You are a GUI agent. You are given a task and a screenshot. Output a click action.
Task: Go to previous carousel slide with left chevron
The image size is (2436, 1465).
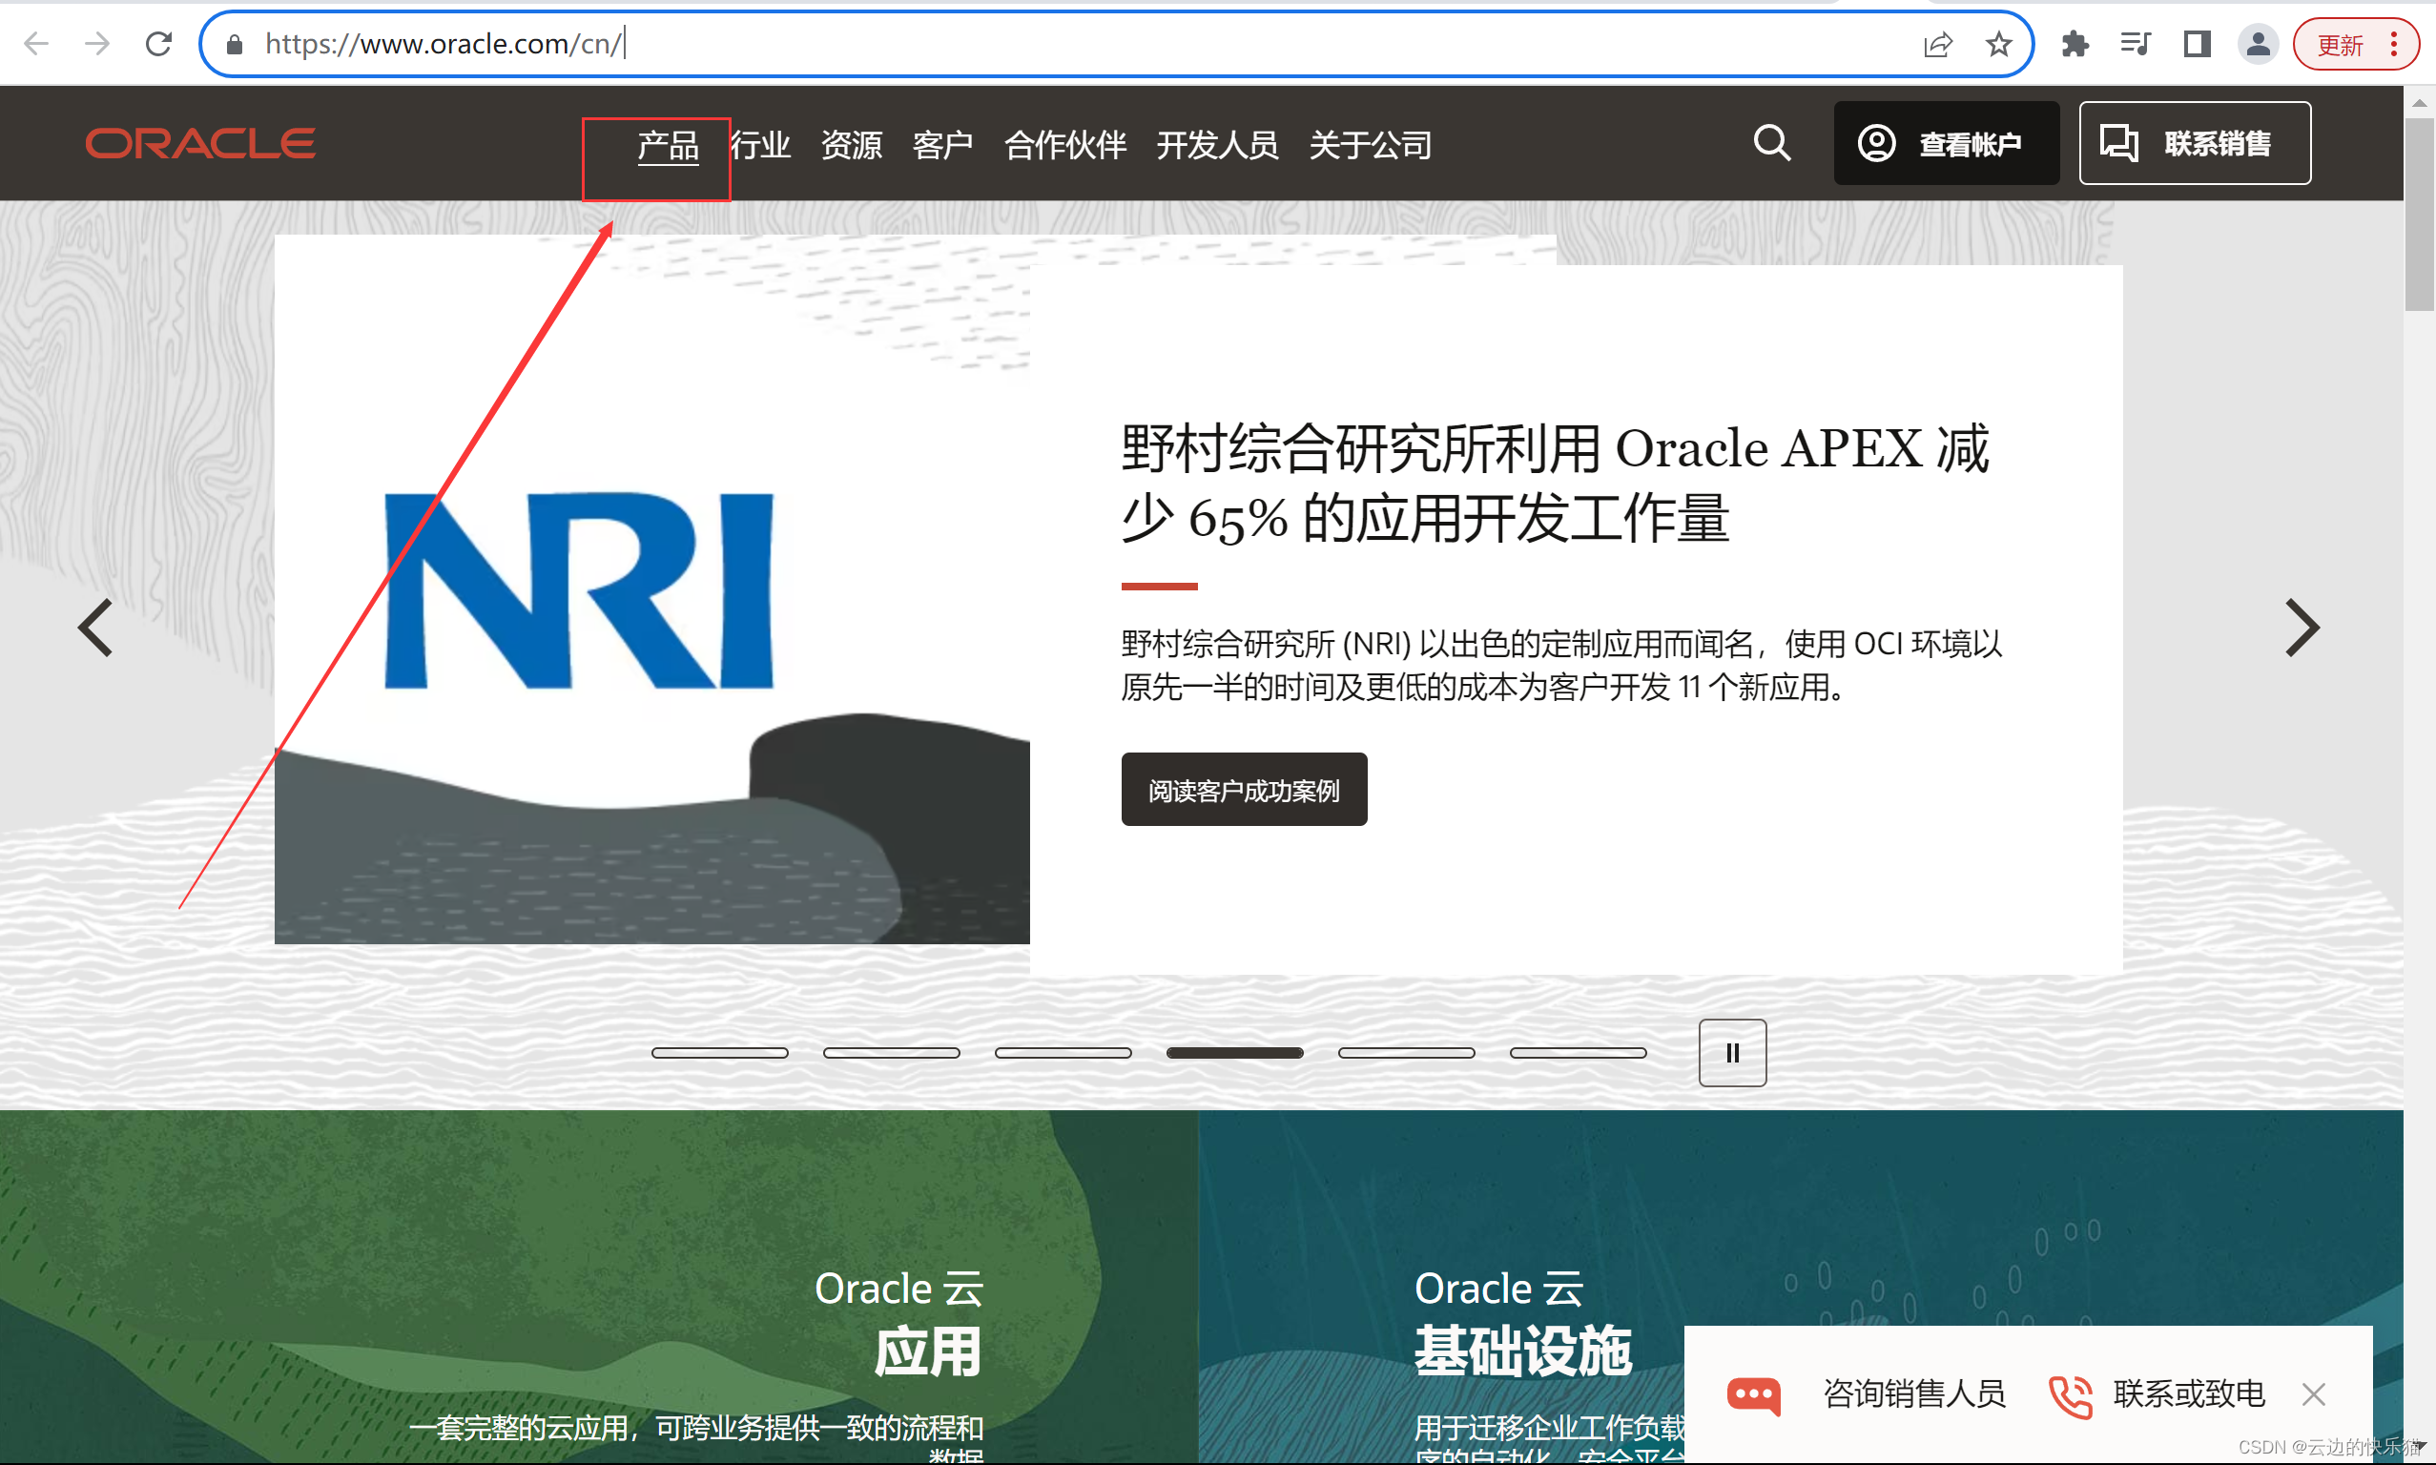(x=95, y=628)
